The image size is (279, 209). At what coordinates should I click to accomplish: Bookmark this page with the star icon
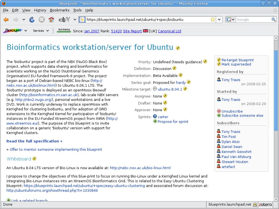pos(213,19)
